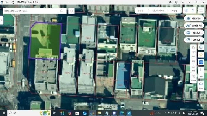Click the zoom out minus button
207x116 pixels.
click(201, 76)
